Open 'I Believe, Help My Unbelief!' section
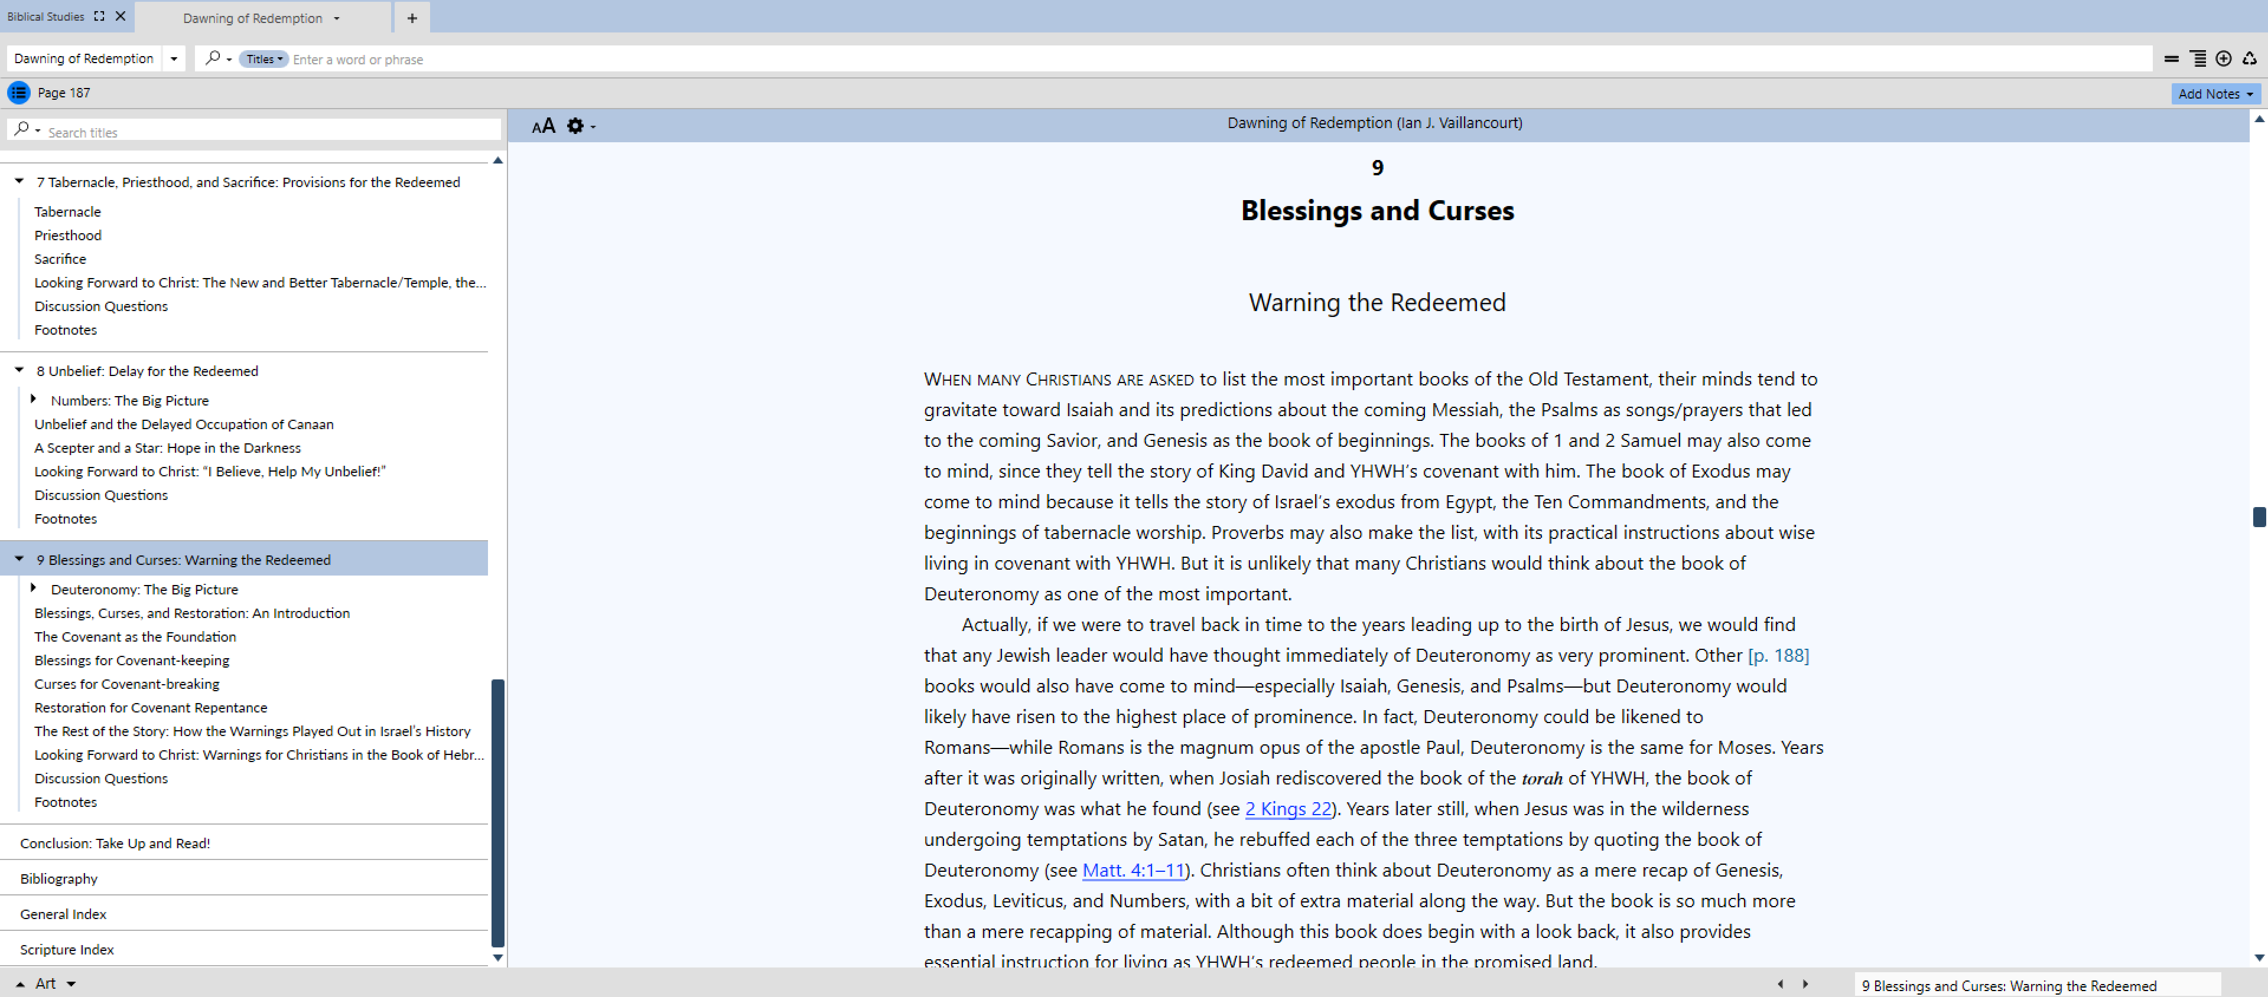Viewport: 2268px width, 997px height. pos(210,472)
